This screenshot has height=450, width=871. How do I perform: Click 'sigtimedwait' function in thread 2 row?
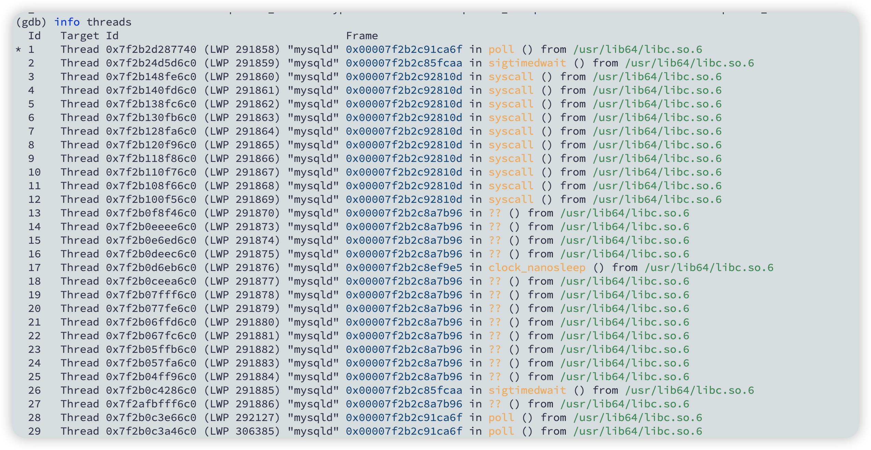tap(527, 63)
